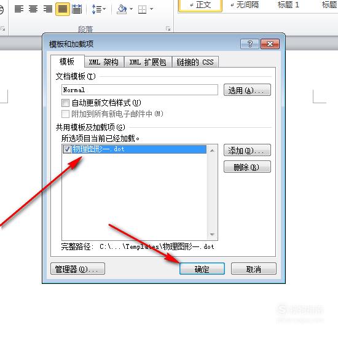Center the paragraph text
Screen dimensions: 338x338
click(33, 9)
